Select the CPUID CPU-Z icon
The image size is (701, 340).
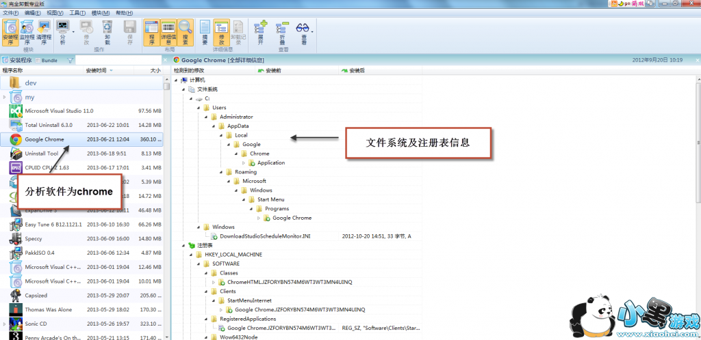click(x=16, y=167)
